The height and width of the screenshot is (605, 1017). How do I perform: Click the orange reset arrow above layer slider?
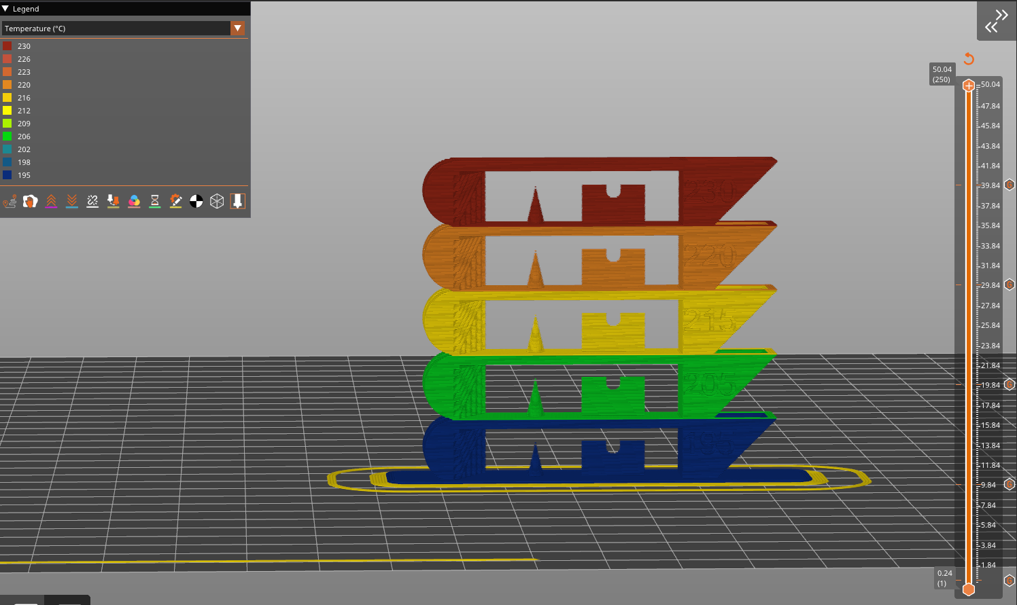[969, 59]
